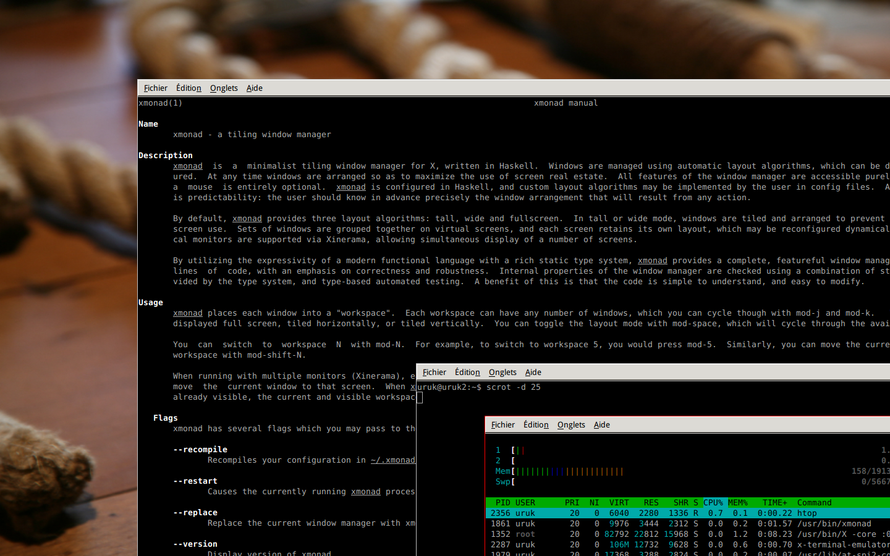The image size is (890, 556).
Task: Open Onglets menu in scrot terminal window
Action: [x=502, y=372]
